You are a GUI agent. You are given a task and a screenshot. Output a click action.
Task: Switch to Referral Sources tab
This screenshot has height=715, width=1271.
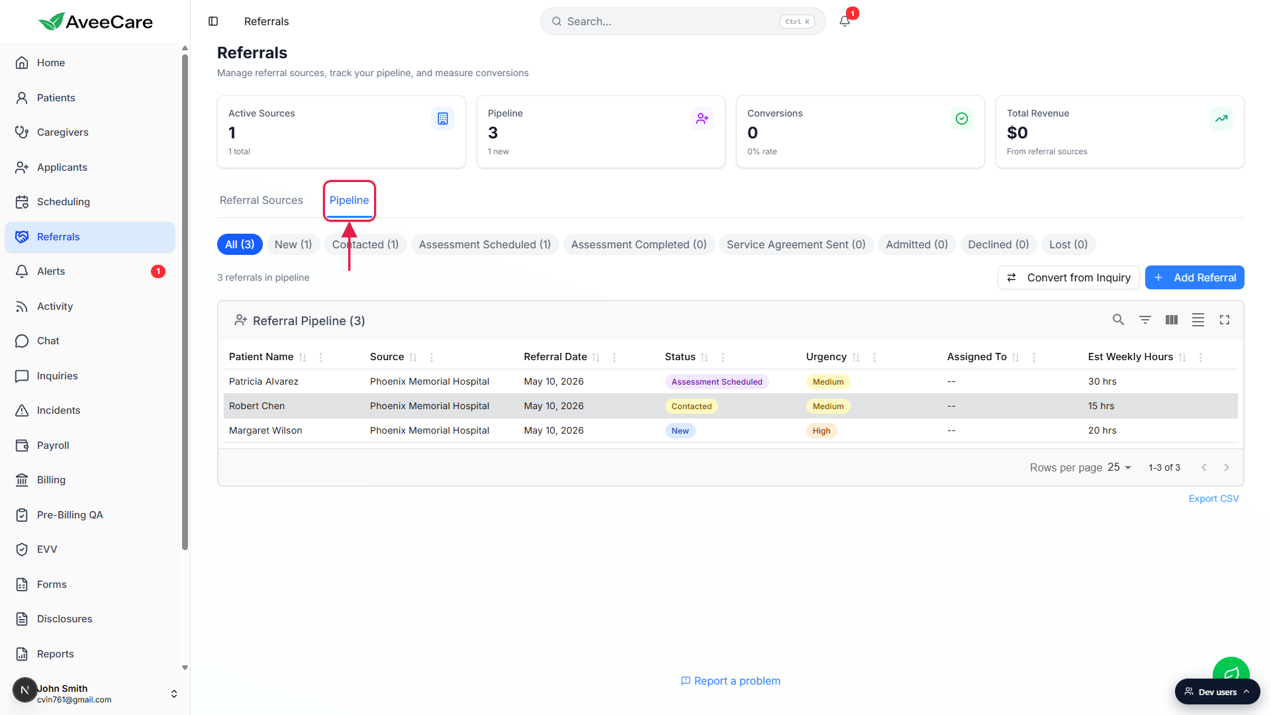(261, 200)
